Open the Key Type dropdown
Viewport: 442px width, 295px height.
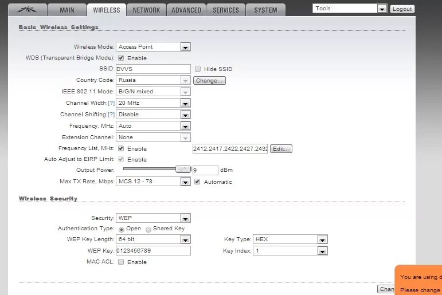point(290,239)
